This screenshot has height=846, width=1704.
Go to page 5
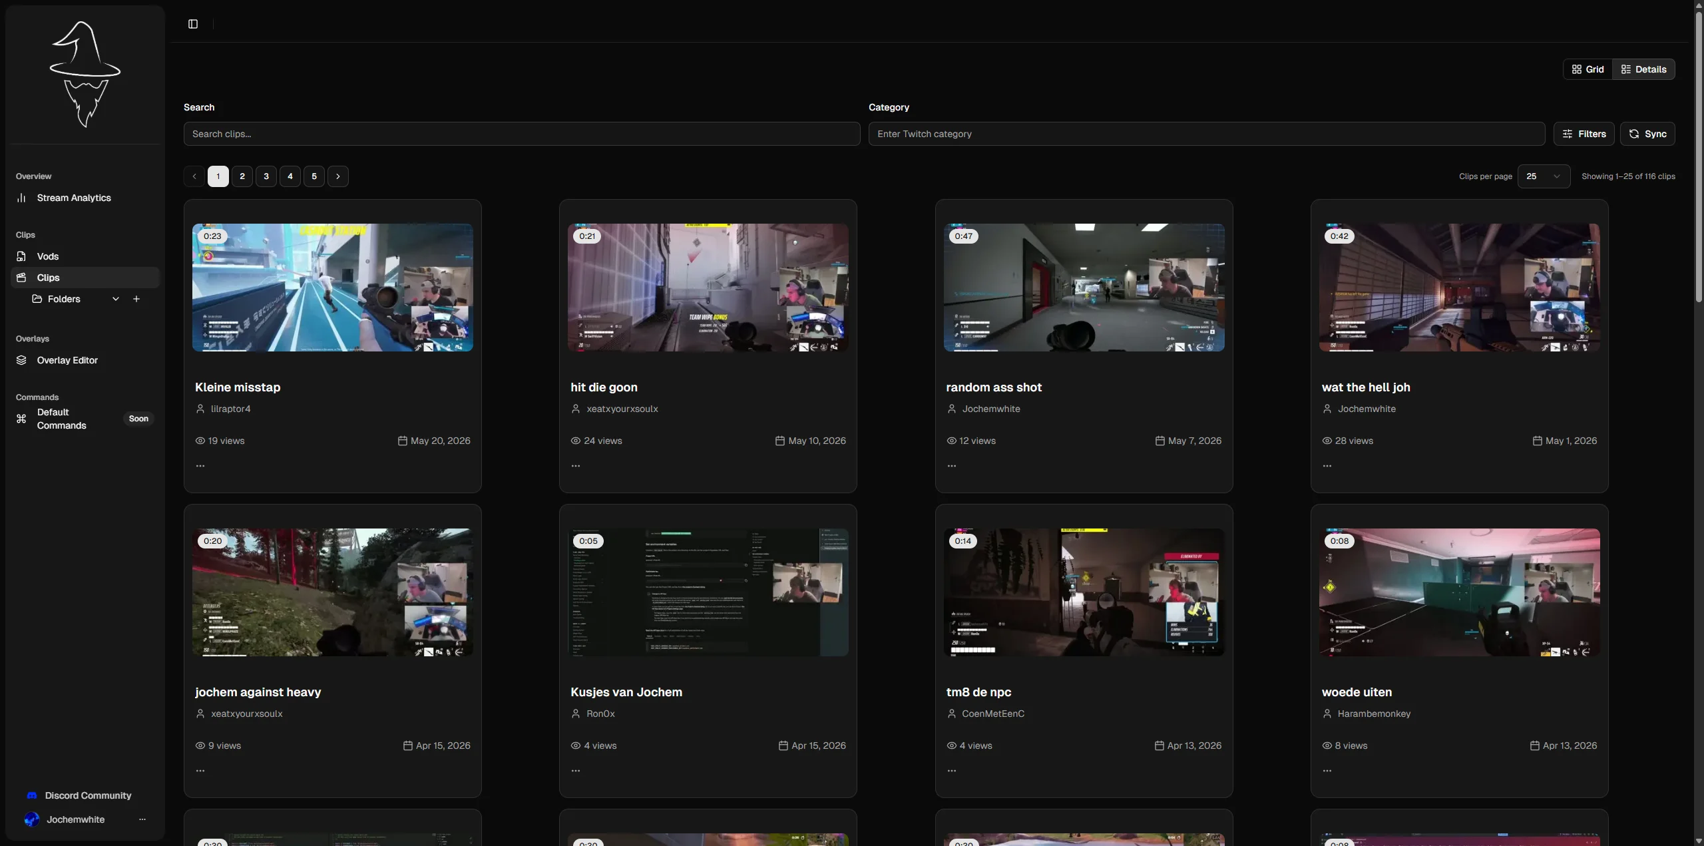pyautogui.click(x=314, y=176)
